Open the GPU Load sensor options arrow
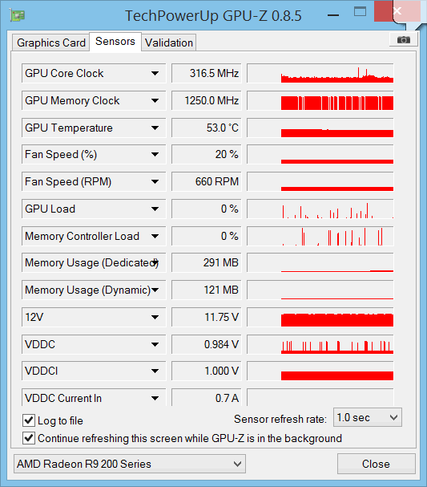This screenshot has height=487, width=427. coord(155,209)
